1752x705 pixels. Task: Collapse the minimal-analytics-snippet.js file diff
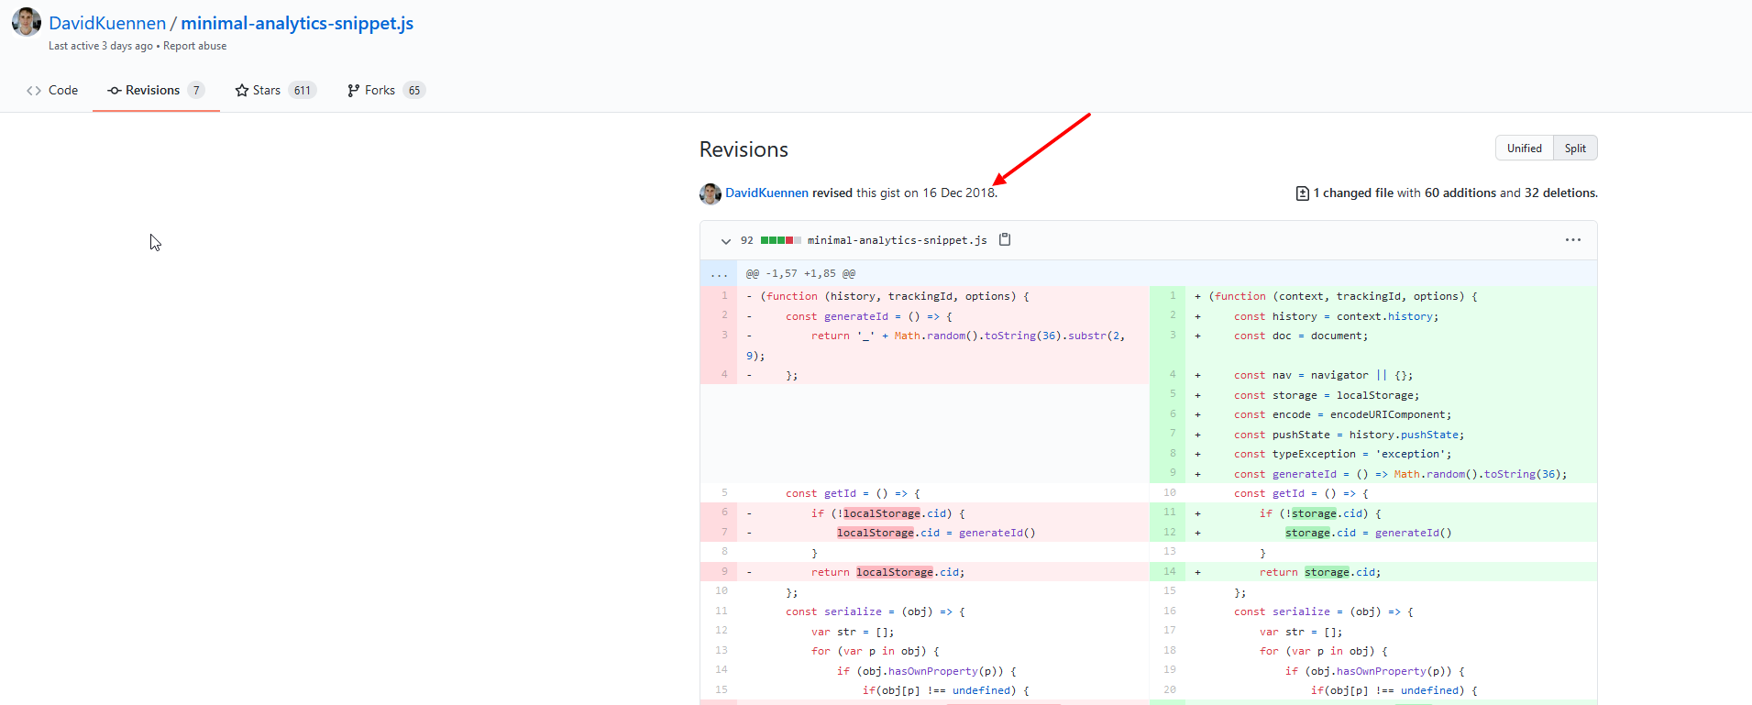(725, 241)
